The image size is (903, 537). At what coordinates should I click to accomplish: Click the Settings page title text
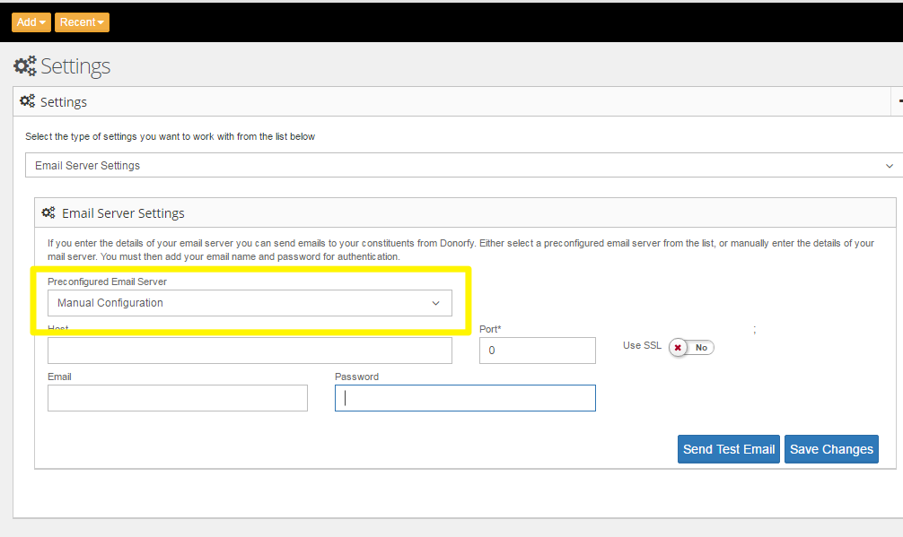tap(75, 66)
